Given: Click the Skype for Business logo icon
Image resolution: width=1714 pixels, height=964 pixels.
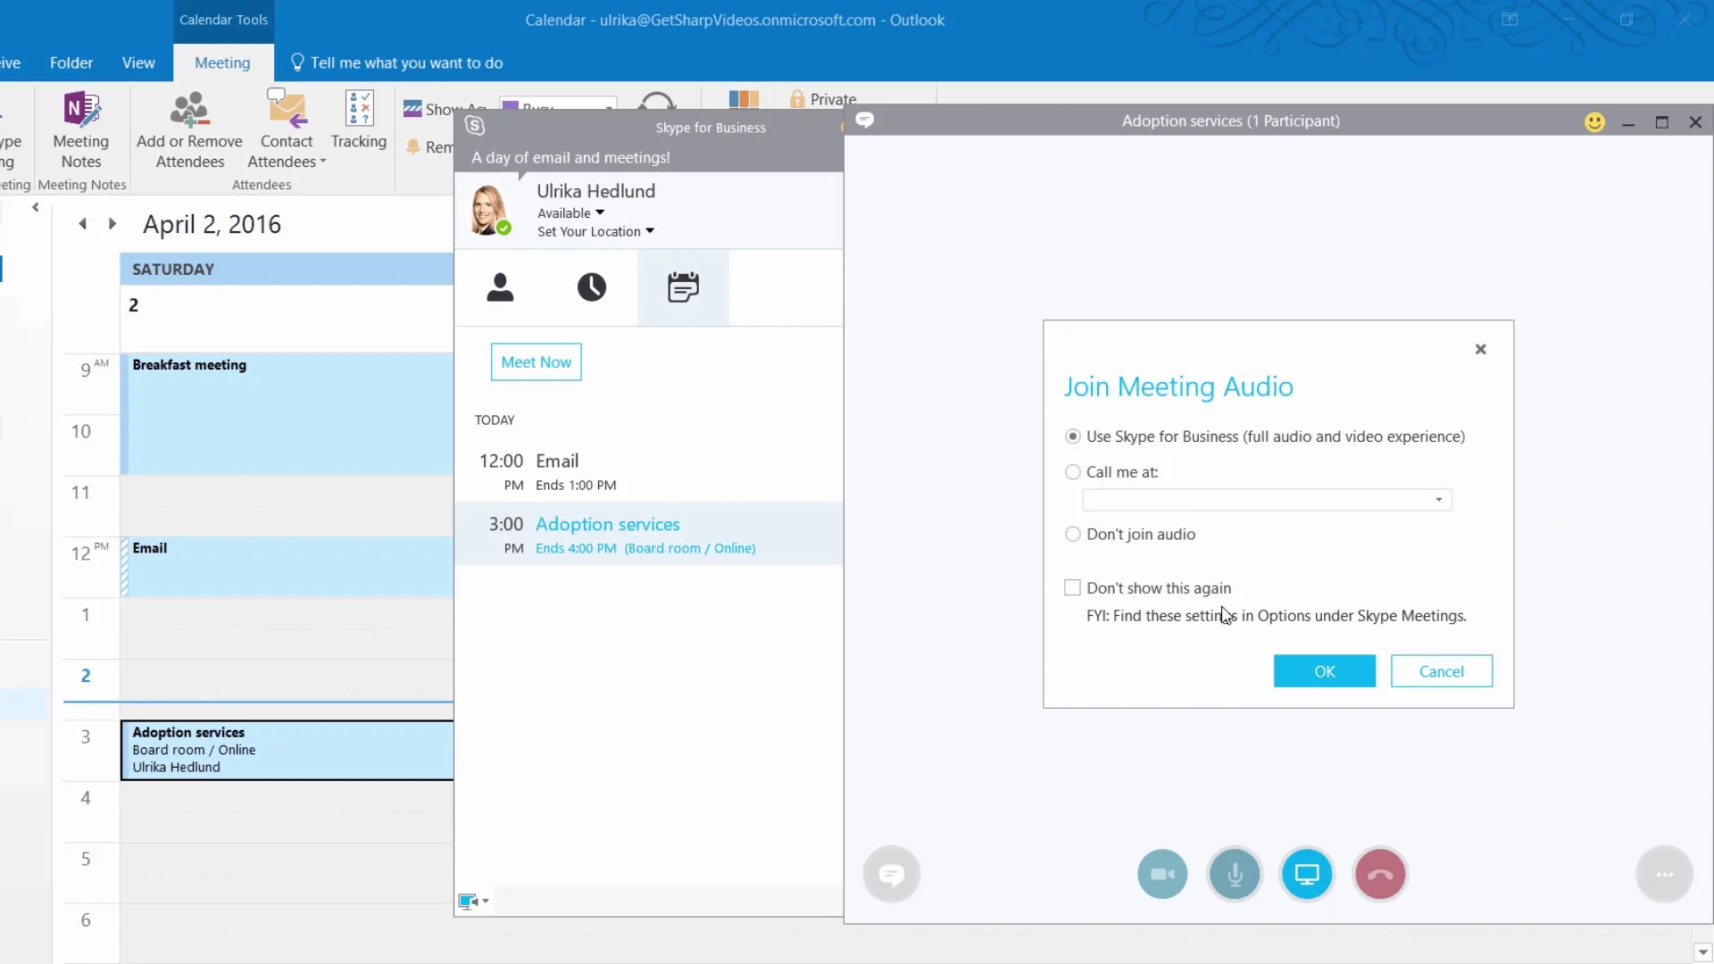Looking at the screenshot, I should click(475, 127).
